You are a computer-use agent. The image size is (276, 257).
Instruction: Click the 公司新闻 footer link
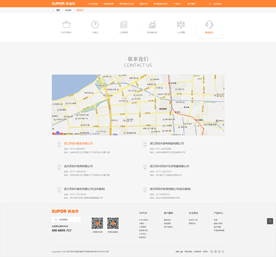pos(142,227)
